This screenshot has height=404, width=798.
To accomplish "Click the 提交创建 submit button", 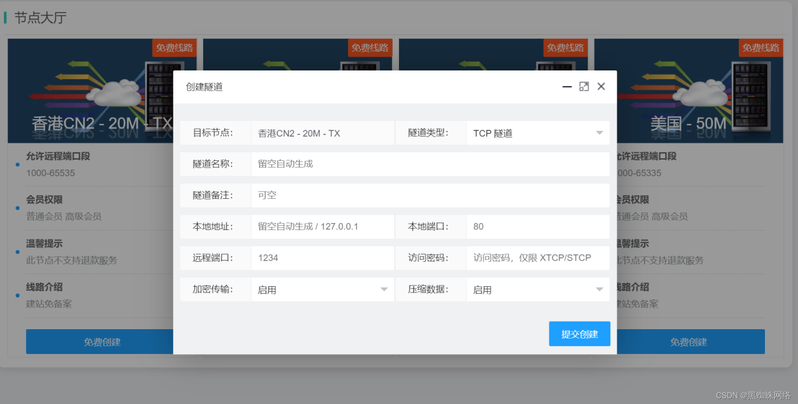I will click(579, 334).
